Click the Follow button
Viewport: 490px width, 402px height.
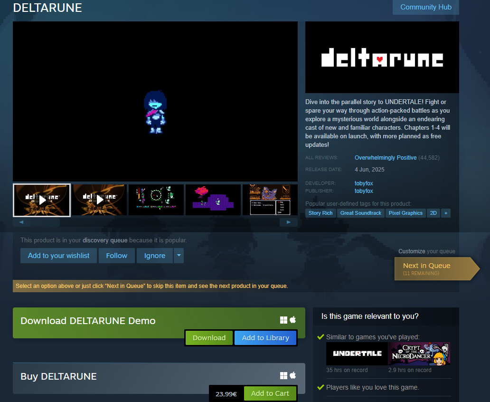(116, 256)
